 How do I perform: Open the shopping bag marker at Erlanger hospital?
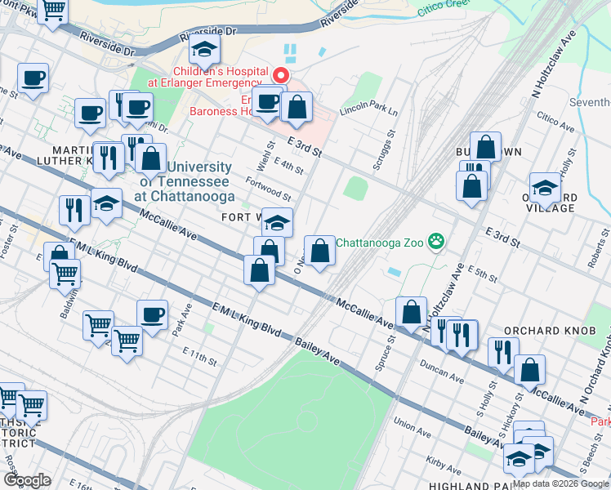tap(297, 108)
